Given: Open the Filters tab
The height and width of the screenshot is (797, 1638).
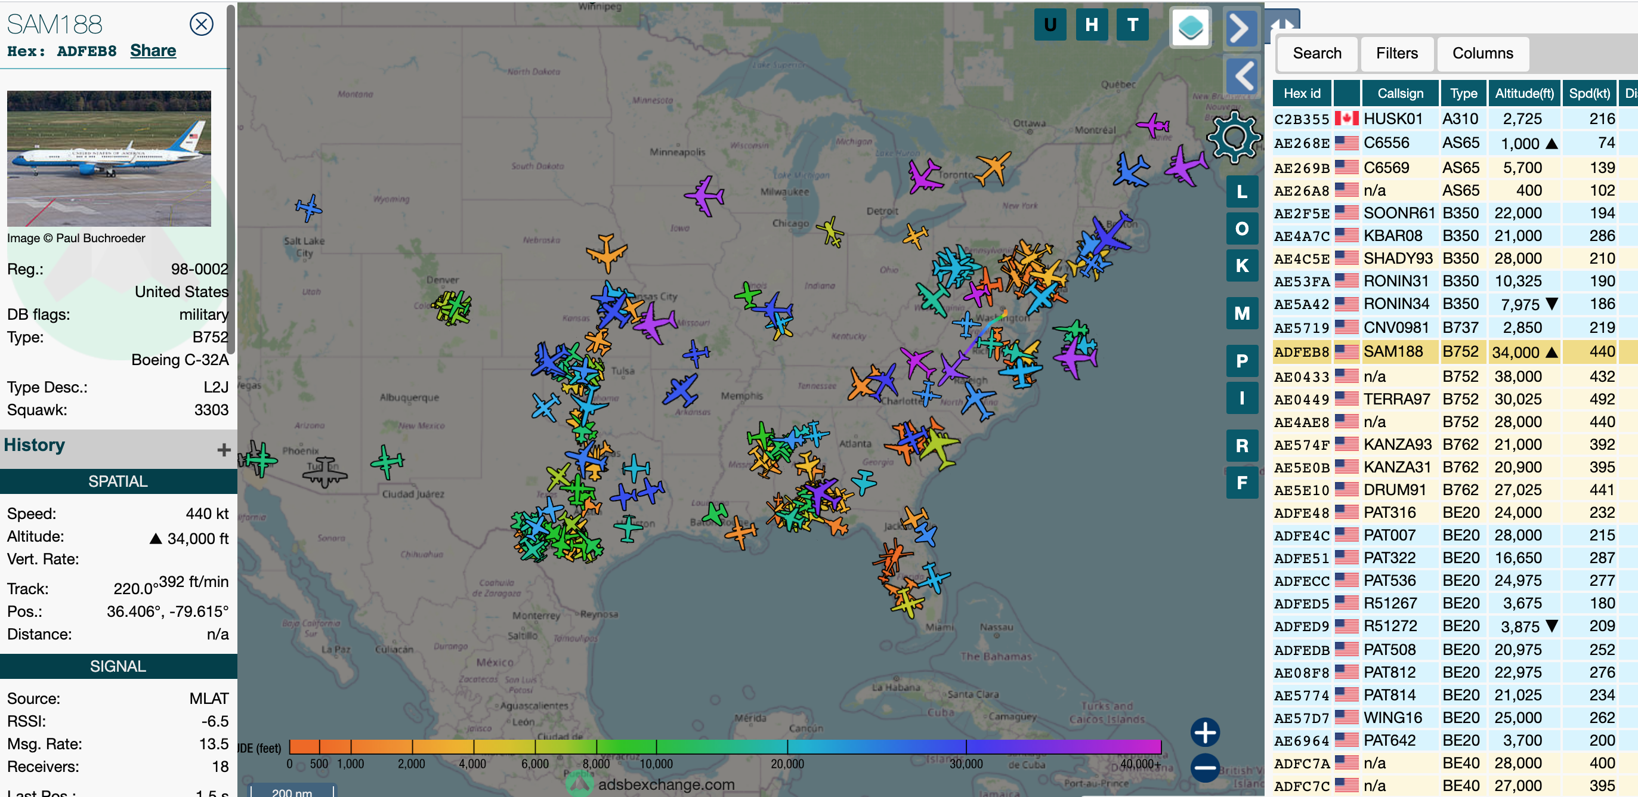Looking at the screenshot, I should click(1396, 54).
